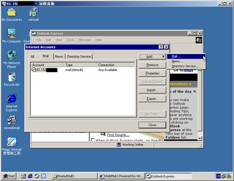This screenshot has height=181, width=234.
Task: Toggle the 'When Outlook Express starts' checkbox
Action: pyautogui.click(x=93, y=141)
